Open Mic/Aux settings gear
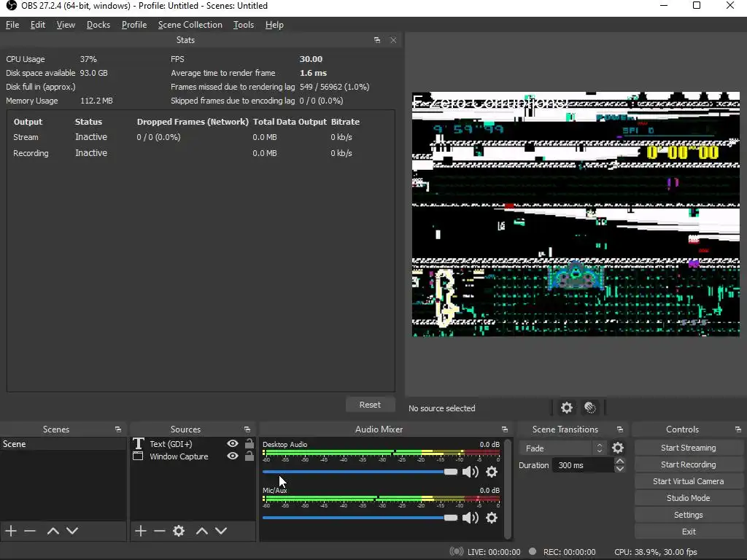Viewport: 747px width, 560px height. point(492,518)
